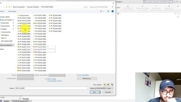Screen dimensions: 181x102
Task: Click part icon of PP-TG(020)1800
Action: tap(34, 23)
